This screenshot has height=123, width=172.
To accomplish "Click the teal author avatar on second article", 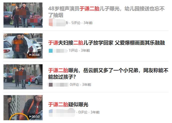I will click(51, 51).
